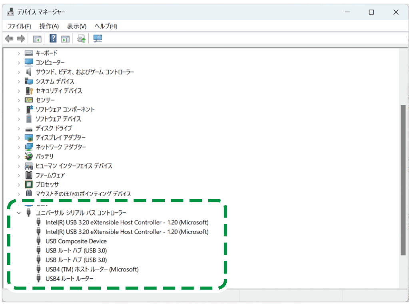Click the Back arrow toolbar icon

(x=9, y=38)
